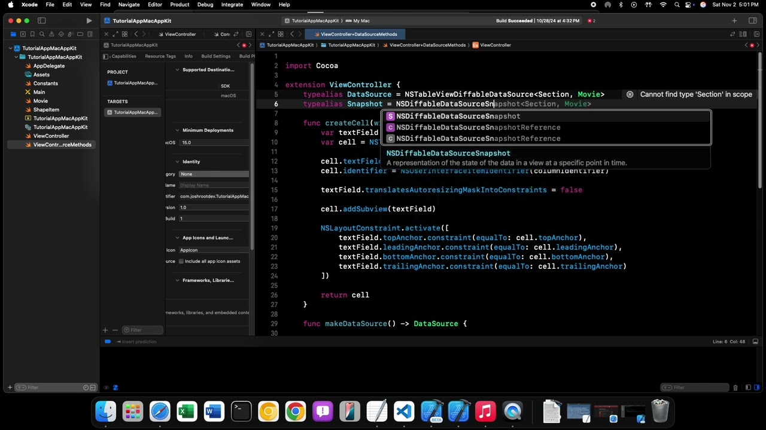Viewport: 766px width, 430px height.
Task: Open the App Category dropdown showing None
Action: 214,174
